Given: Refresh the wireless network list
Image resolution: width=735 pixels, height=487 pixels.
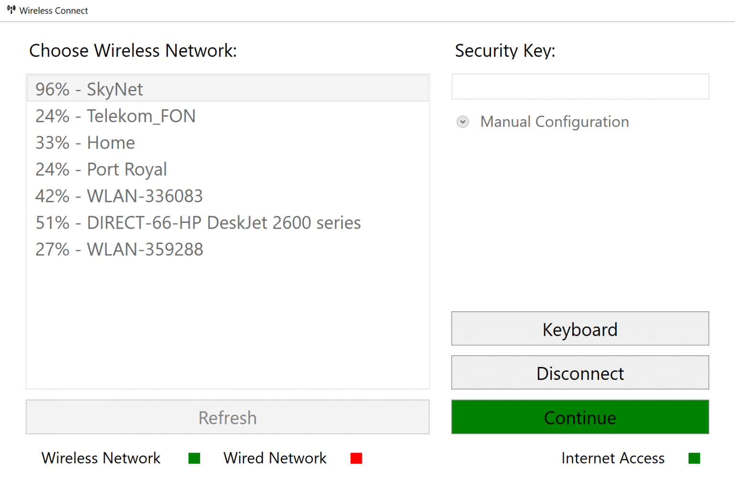Looking at the screenshot, I should (227, 417).
